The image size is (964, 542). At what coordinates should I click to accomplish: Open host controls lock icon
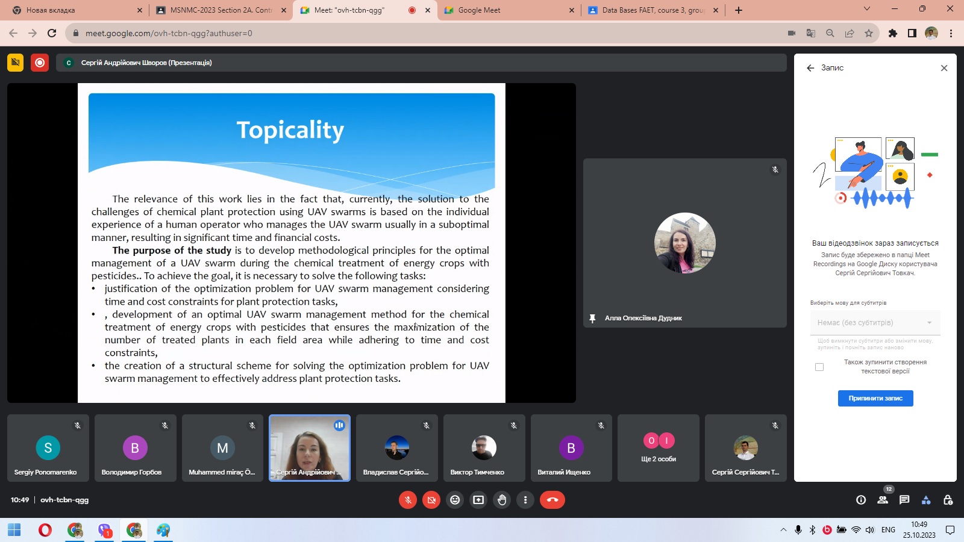coord(948,500)
